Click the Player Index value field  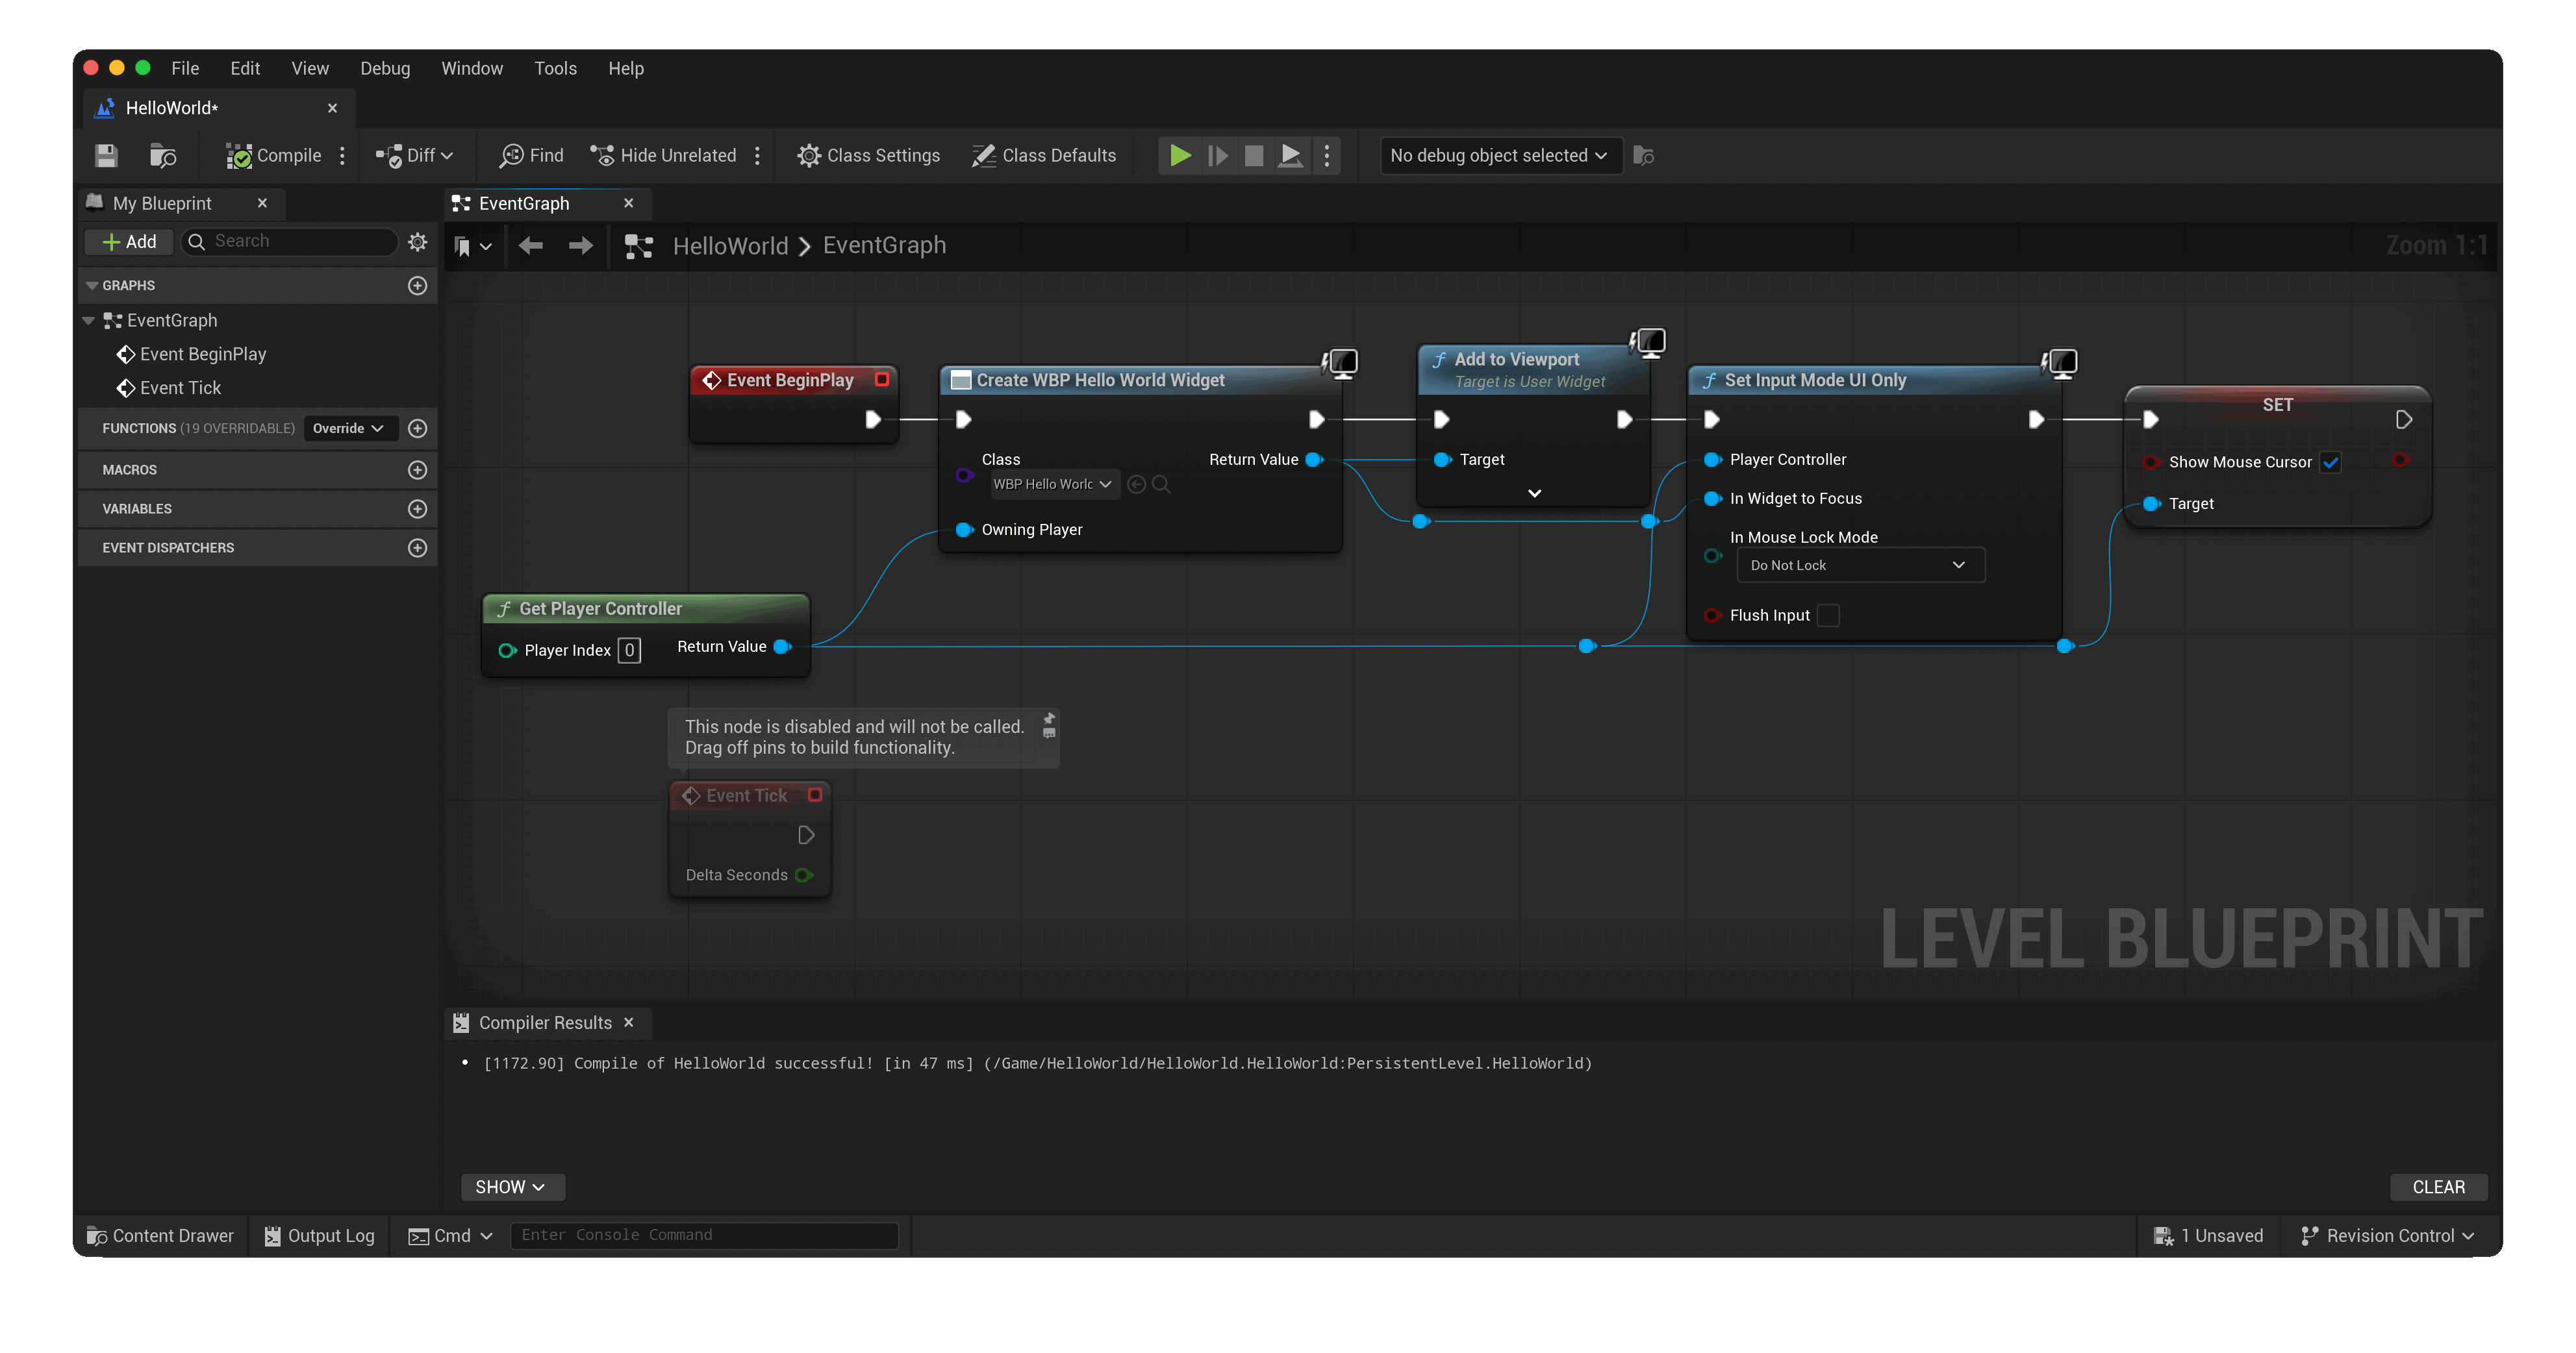(x=629, y=651)
